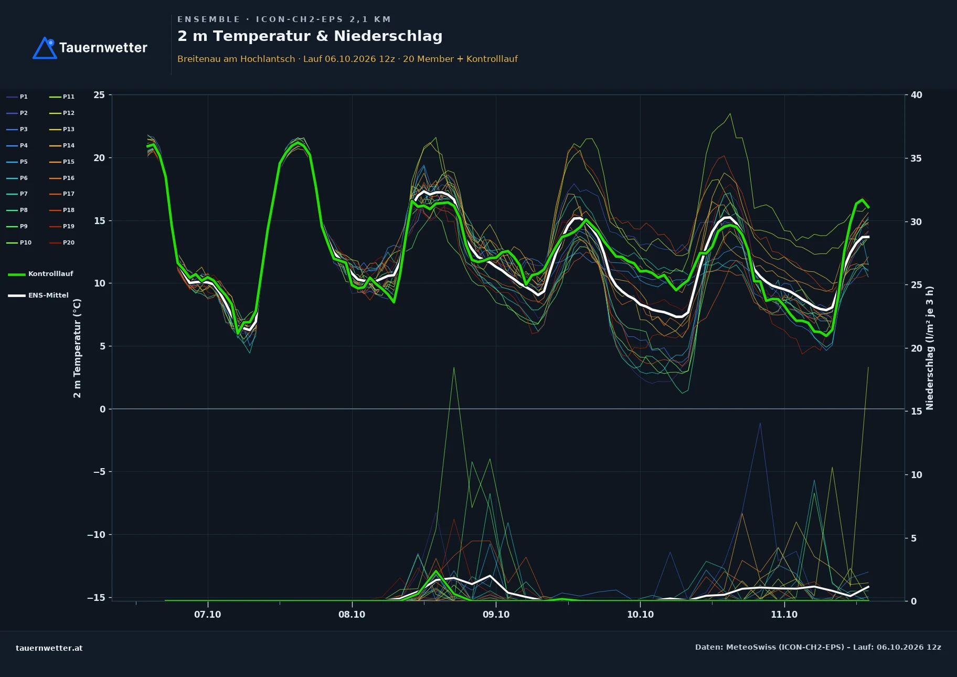Click the 11.10 date axis label
This screenshot has width=957, height=677.
(784, 615)
